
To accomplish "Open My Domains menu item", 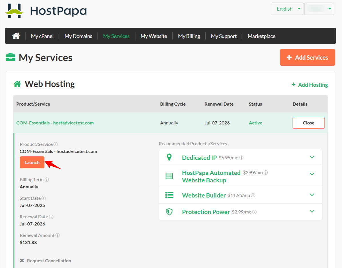I will pyautogui.click(x=78, y=36).
